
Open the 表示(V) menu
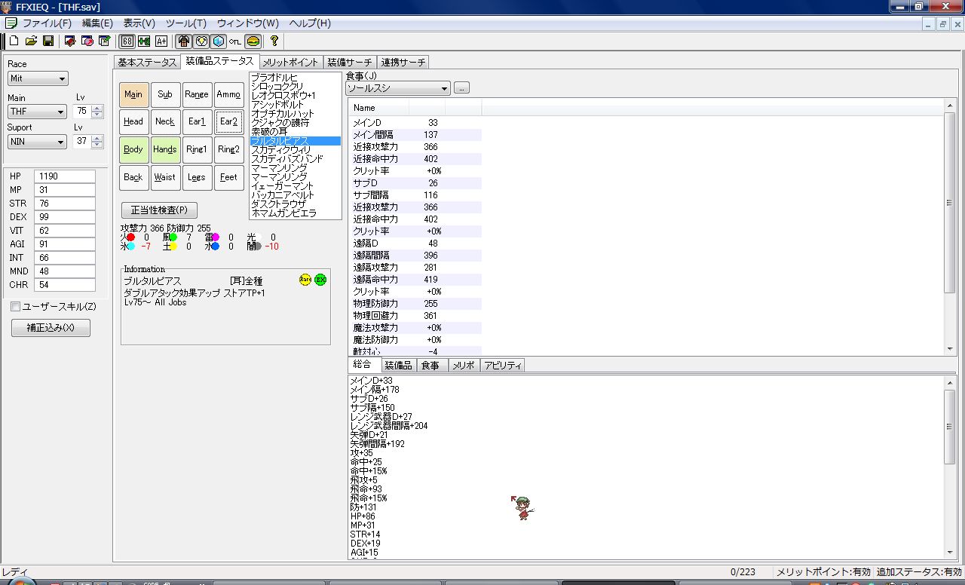tap(139, 23)
